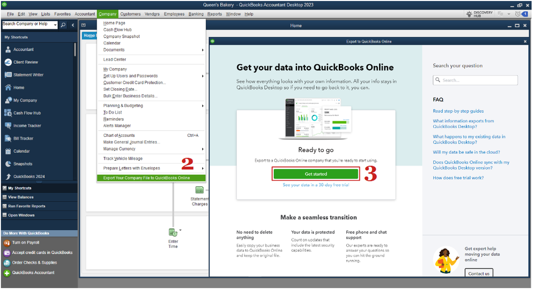Expand the Documents submenu

[203, 50]
